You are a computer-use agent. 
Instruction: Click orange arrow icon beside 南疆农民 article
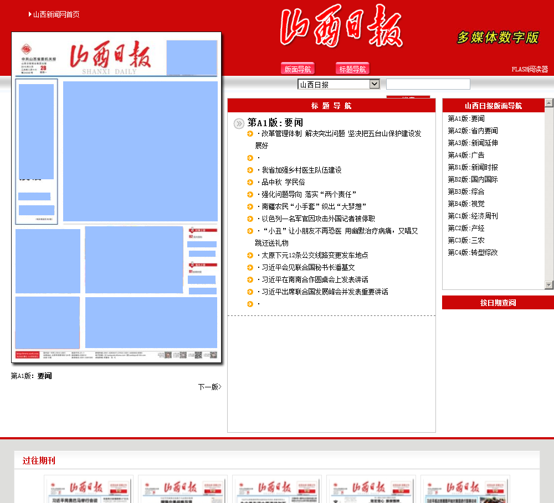tap(250, 206)
